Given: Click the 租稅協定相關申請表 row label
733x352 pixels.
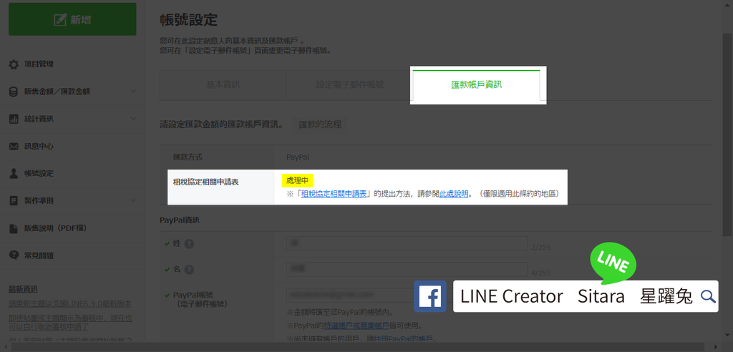Looking at the screenshot, I should (205, 182).
